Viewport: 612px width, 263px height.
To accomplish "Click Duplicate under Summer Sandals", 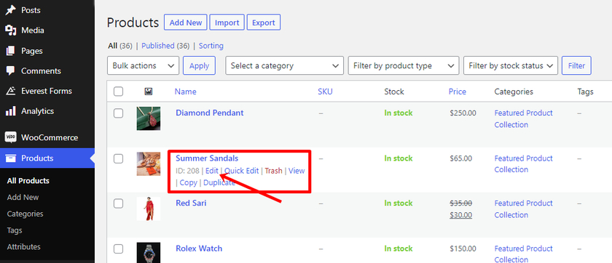I will tap(219, 182).
